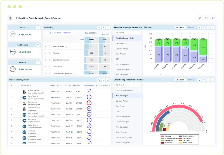The width and height of the screenshot is (224, 155).
Task: Open the more options menu in the Resource Shortage panel
Action: pos(208,27)
